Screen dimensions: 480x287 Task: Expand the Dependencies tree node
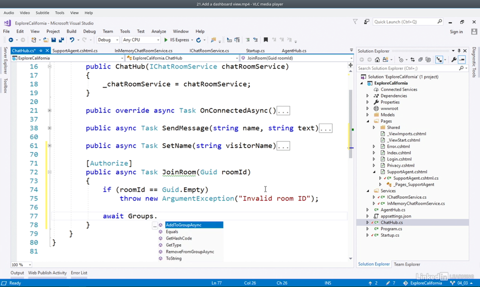pos(367,96)
